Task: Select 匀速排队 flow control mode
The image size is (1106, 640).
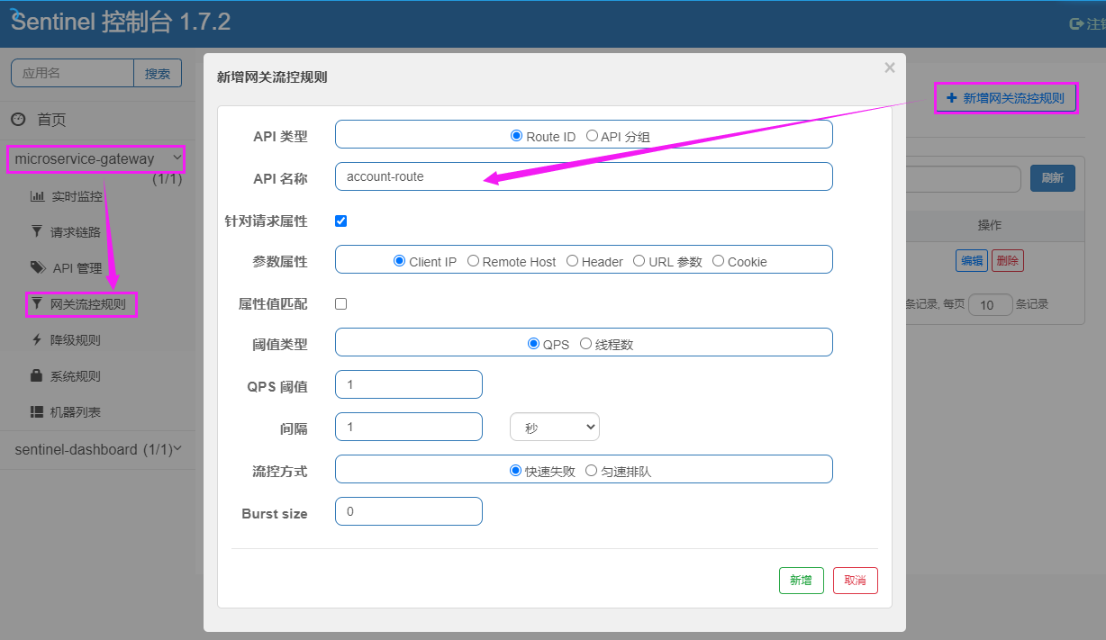Action: [x=592, y=470]
